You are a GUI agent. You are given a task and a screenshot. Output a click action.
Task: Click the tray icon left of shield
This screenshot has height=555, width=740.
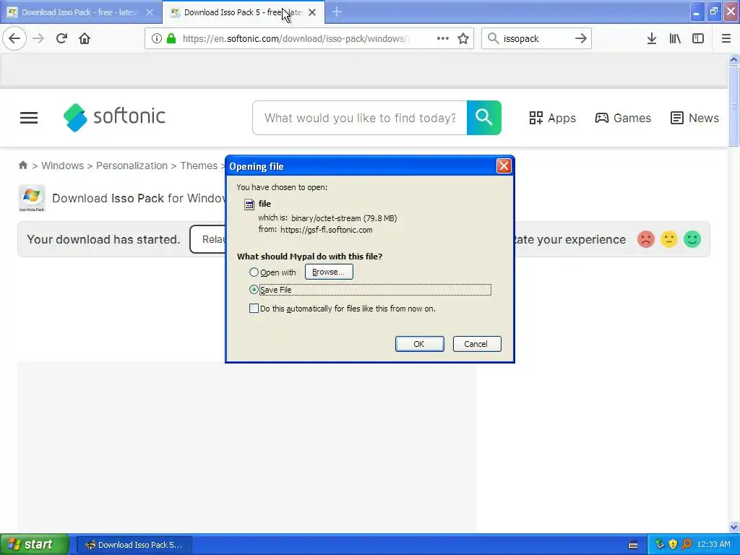[x=659, y=544]
